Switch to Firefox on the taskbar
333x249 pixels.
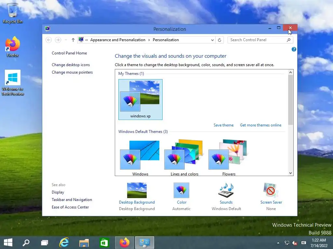tap(125, 243)
